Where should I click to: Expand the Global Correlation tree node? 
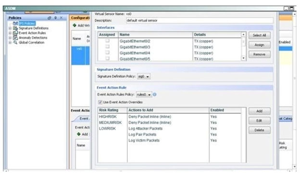10,42
